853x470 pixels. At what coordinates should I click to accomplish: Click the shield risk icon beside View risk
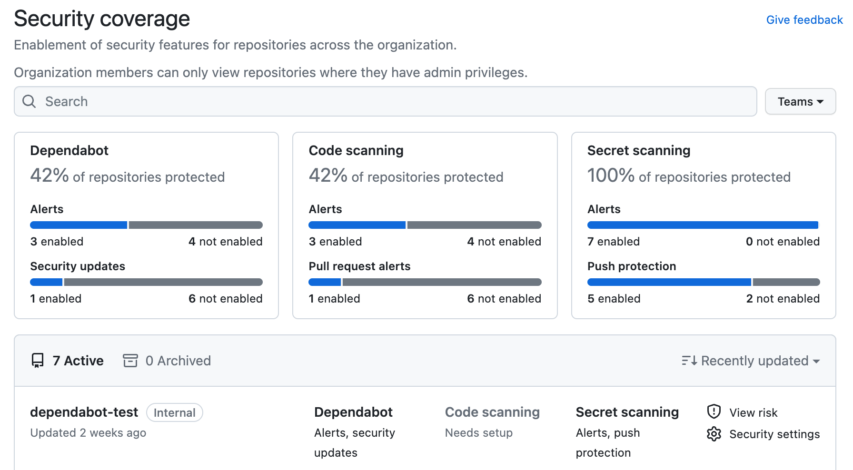click(x=714, y=412)
